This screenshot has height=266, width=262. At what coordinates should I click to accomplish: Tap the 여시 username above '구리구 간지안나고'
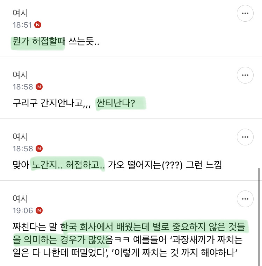[20, 75]
